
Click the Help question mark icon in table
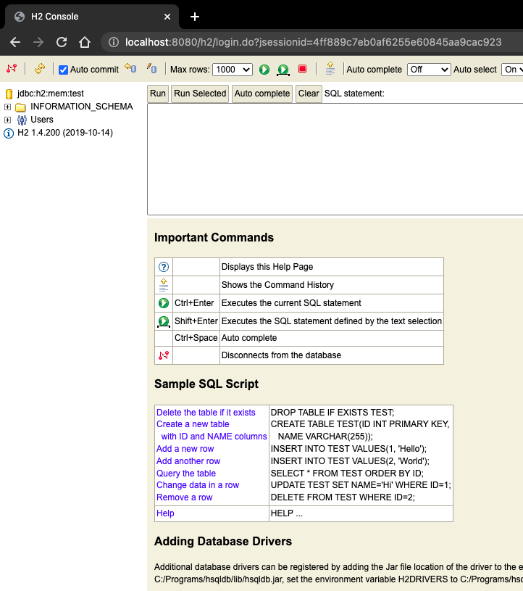click(164, 267)
